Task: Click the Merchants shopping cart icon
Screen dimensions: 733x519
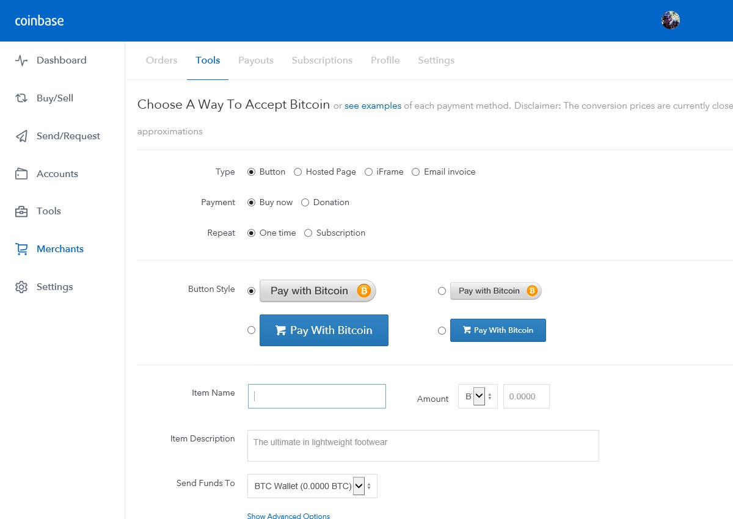Action: [21, 249]
